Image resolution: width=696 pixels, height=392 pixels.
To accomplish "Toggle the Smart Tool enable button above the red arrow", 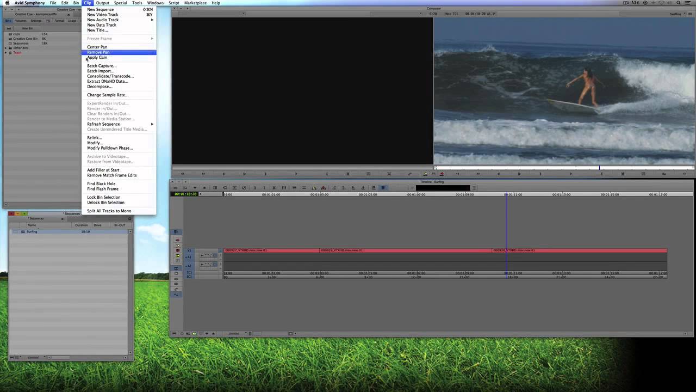I will tap(176, 232).
